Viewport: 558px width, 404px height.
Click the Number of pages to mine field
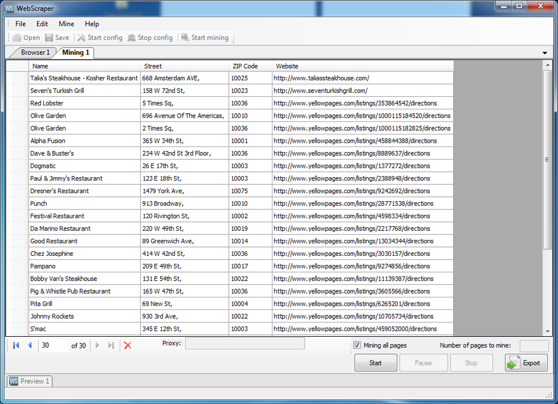tap(534, 346)
